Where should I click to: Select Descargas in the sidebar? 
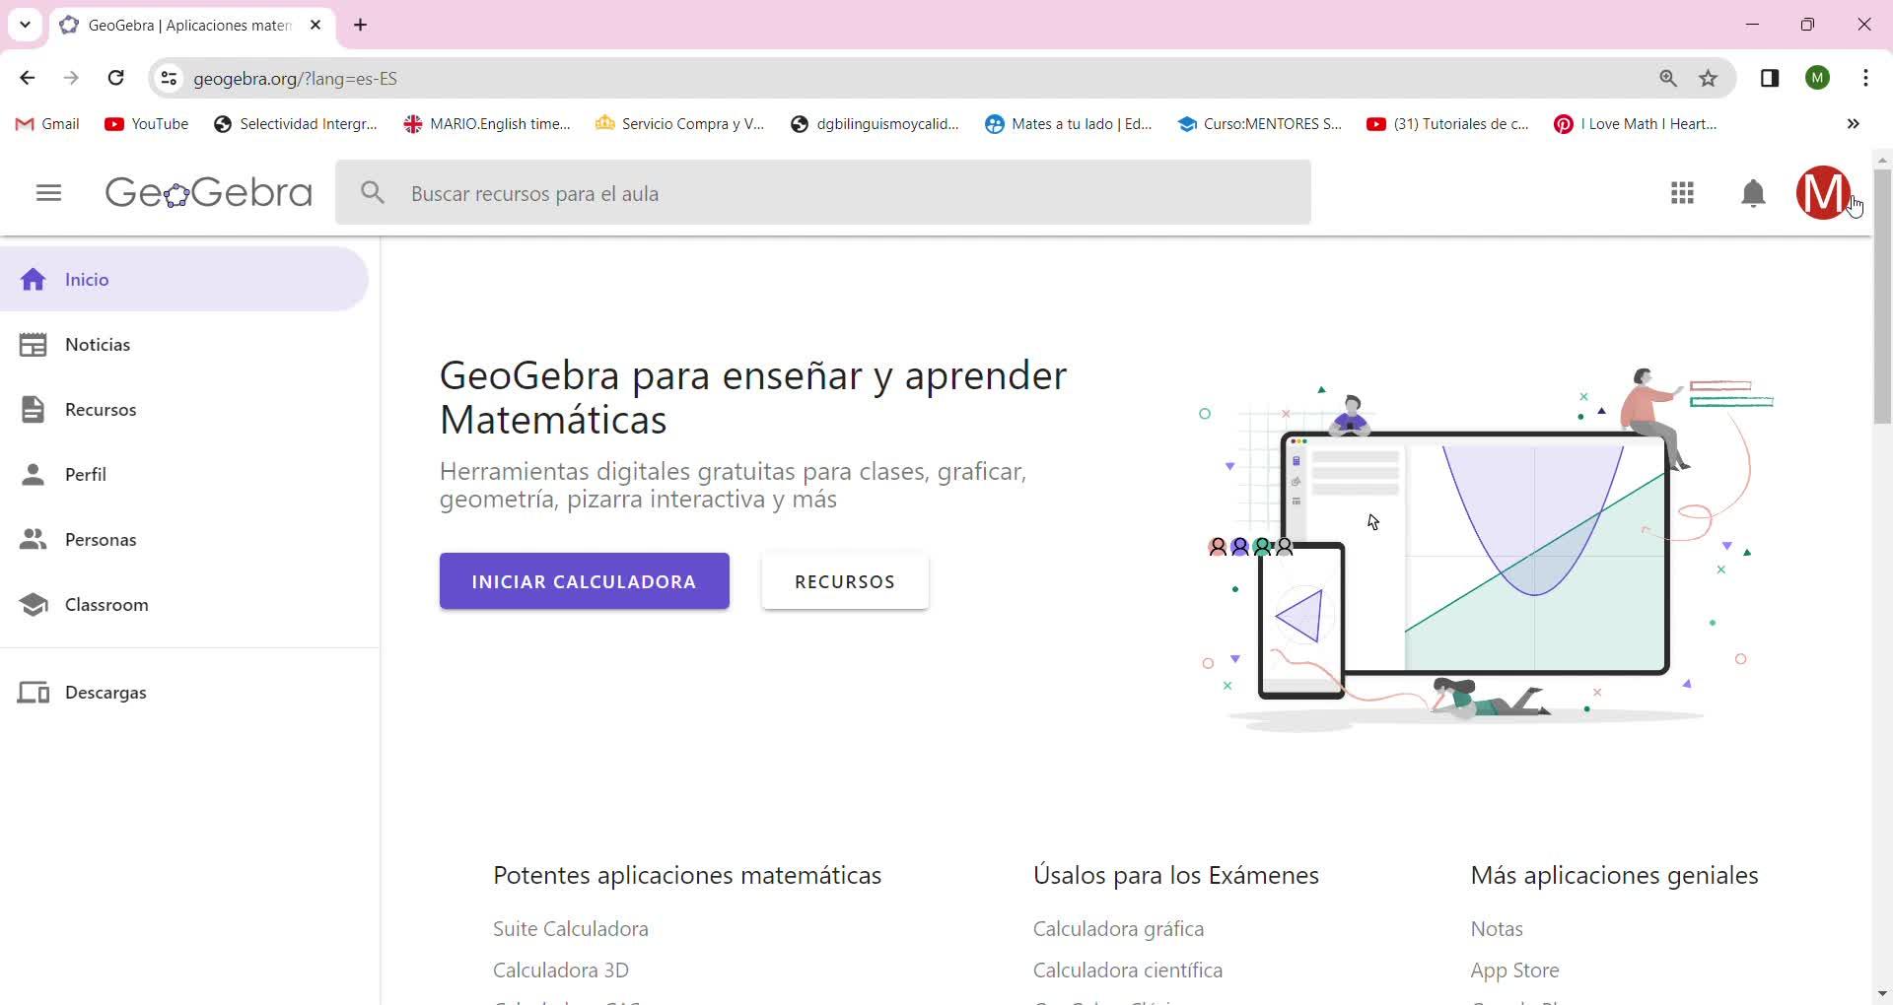184,693
